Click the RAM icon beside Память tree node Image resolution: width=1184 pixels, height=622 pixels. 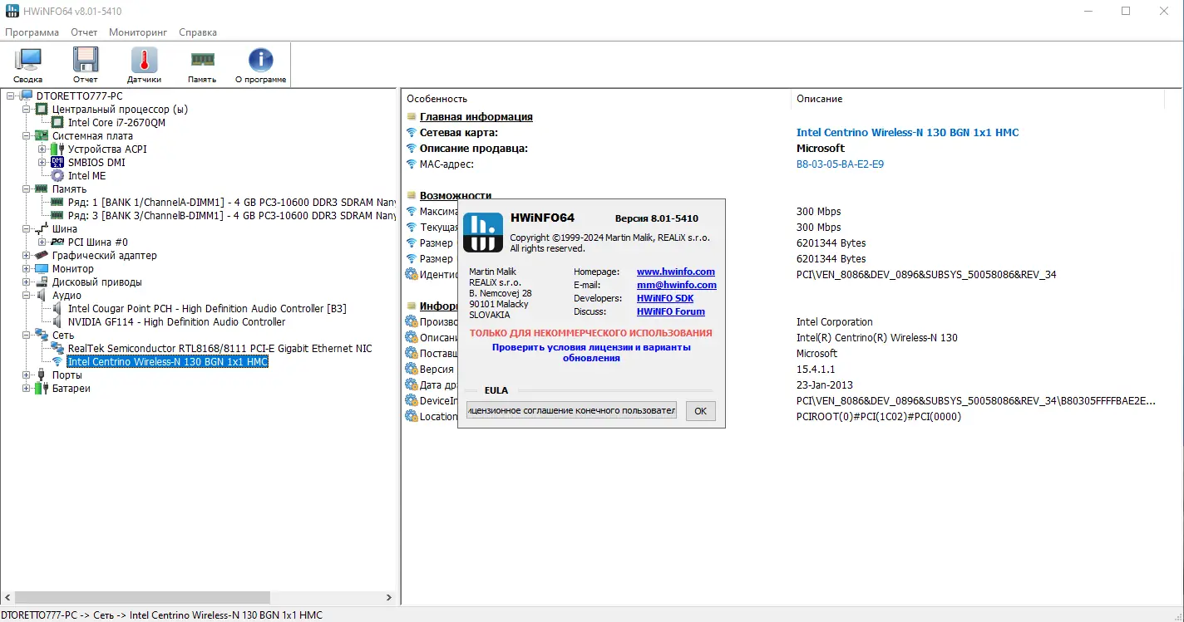[x=42, y=189]
